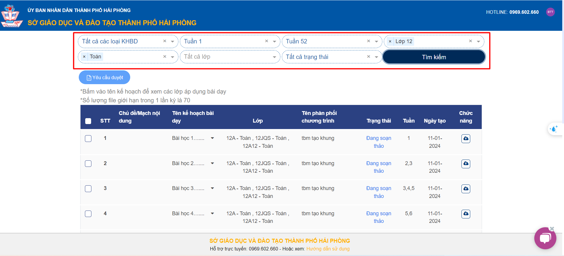Click the cloud upload icon for Bài học 4
The height and width of the screenshot is (256, 564).
coord(466,214)
